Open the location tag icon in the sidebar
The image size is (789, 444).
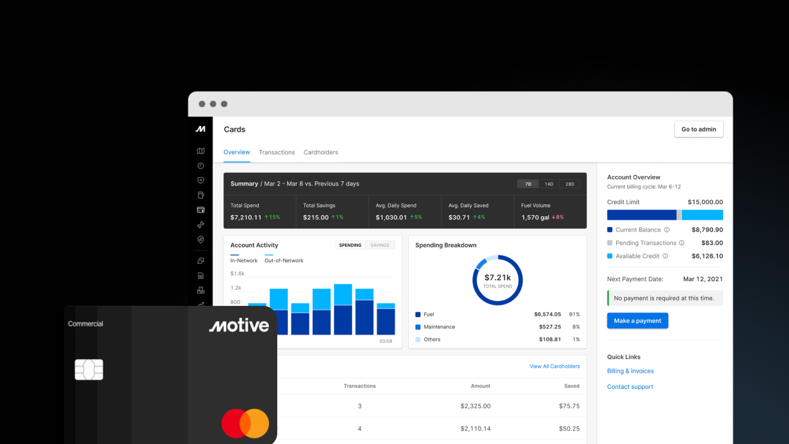click(x=201, y=240)
